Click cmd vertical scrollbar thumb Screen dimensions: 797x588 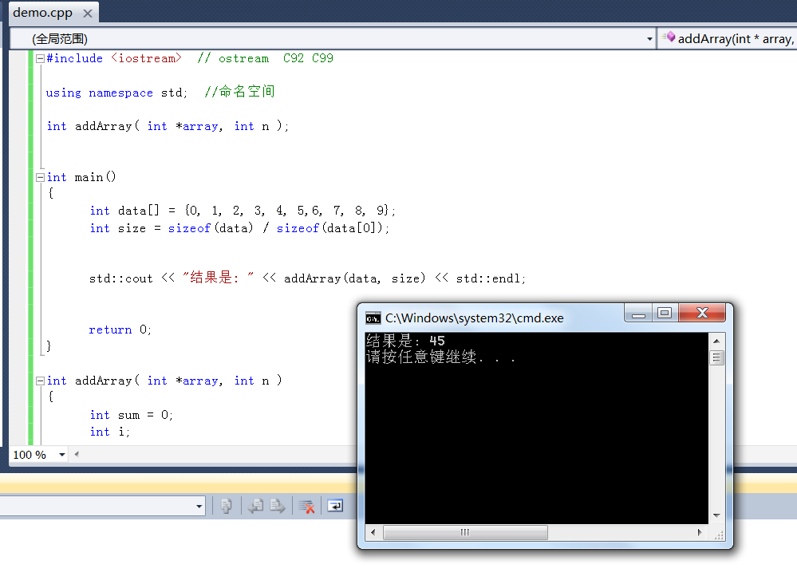pyautogui.click(x=716, y=357)
